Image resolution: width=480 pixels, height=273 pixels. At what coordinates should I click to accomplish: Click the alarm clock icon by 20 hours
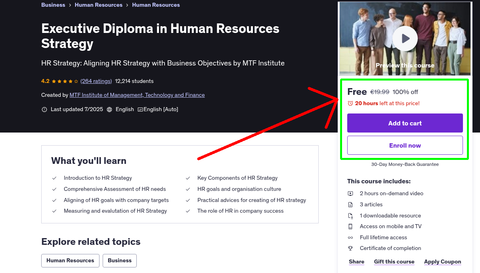pos(350,103)
